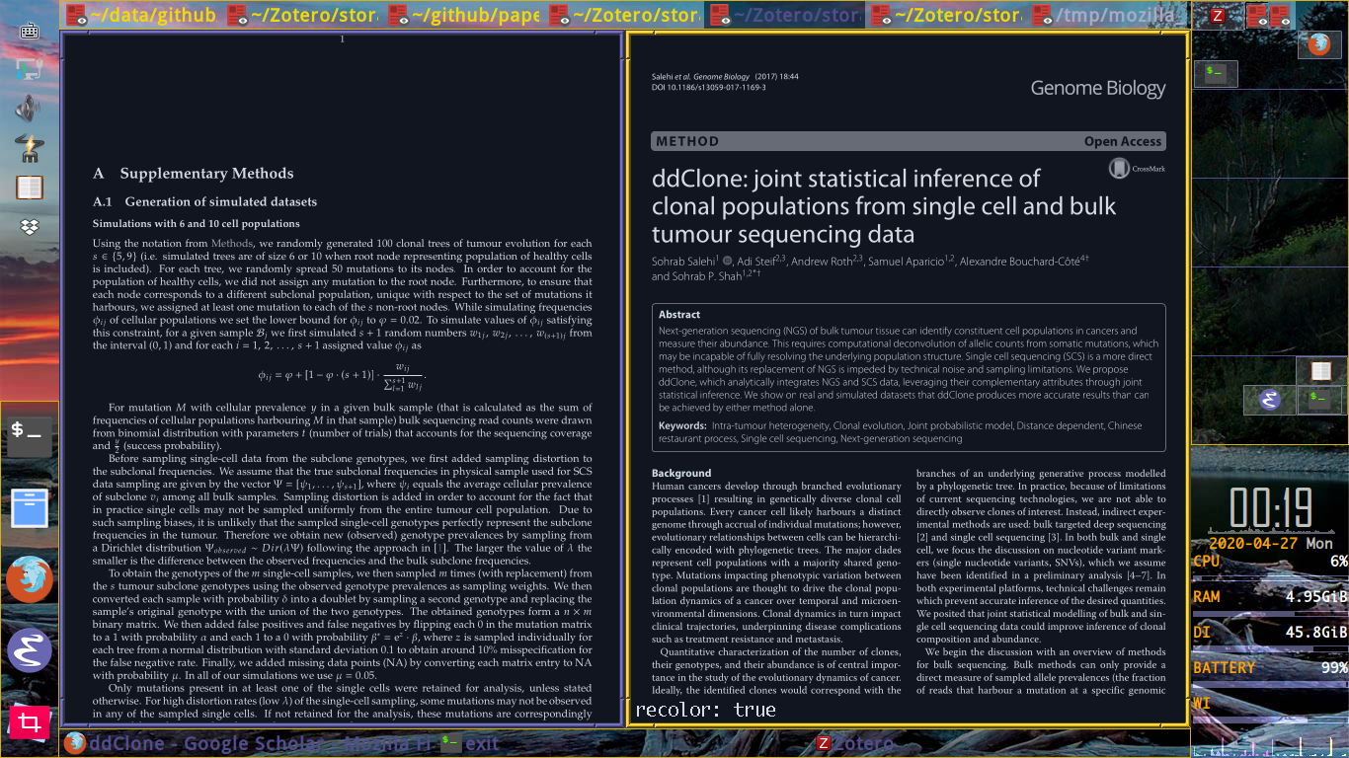1349x758 pixels.
Task: Launch Firefox from the left launcher
Action: click(x=30, y=579)
